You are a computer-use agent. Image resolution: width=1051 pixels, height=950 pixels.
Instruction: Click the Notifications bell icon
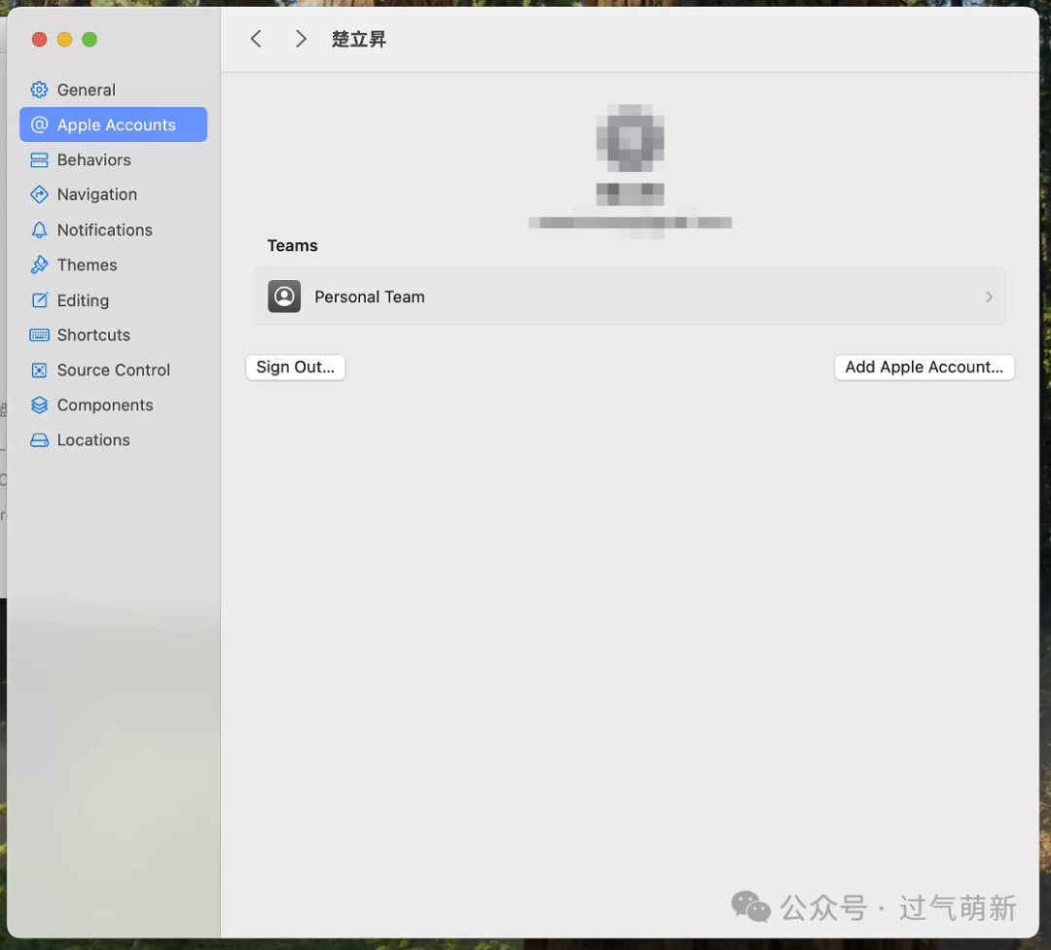40,229
